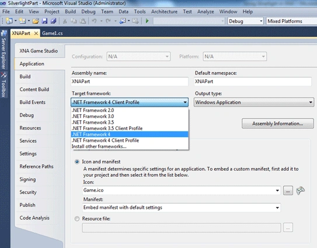Expand the New Project dropdown arrow
Screen dimensions: 317x248
[x=16, y=21]
